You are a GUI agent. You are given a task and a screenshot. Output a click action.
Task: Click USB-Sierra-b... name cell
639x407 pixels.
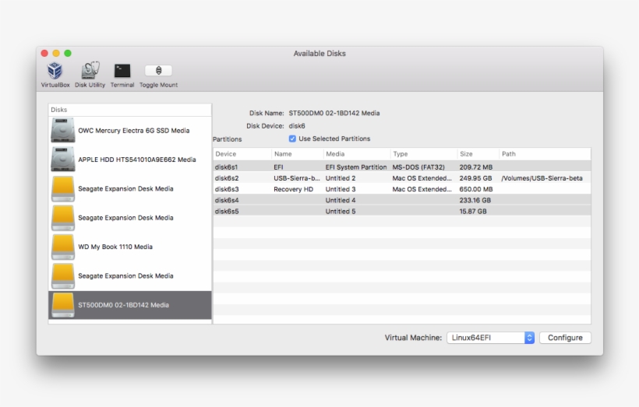(x=297, y=178)
